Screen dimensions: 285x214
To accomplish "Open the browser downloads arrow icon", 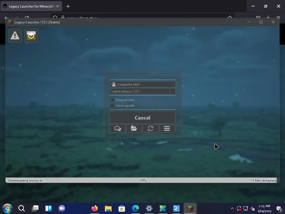I will tap(268, 18).
